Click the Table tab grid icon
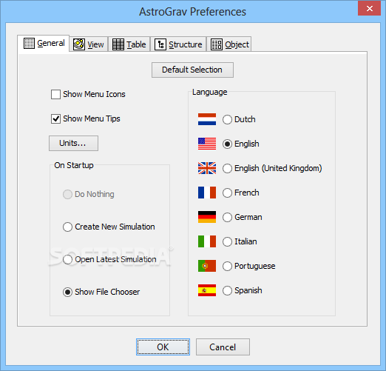This screenshot has width=386, height=371. [118, 44]
